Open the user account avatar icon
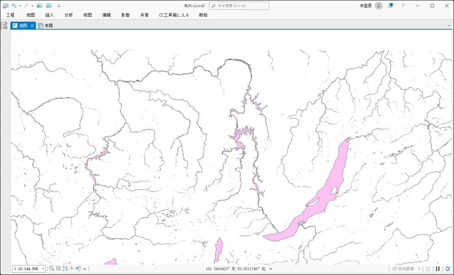Image resolution: width=454 pixels, height=275 pixels. (378, 5)
